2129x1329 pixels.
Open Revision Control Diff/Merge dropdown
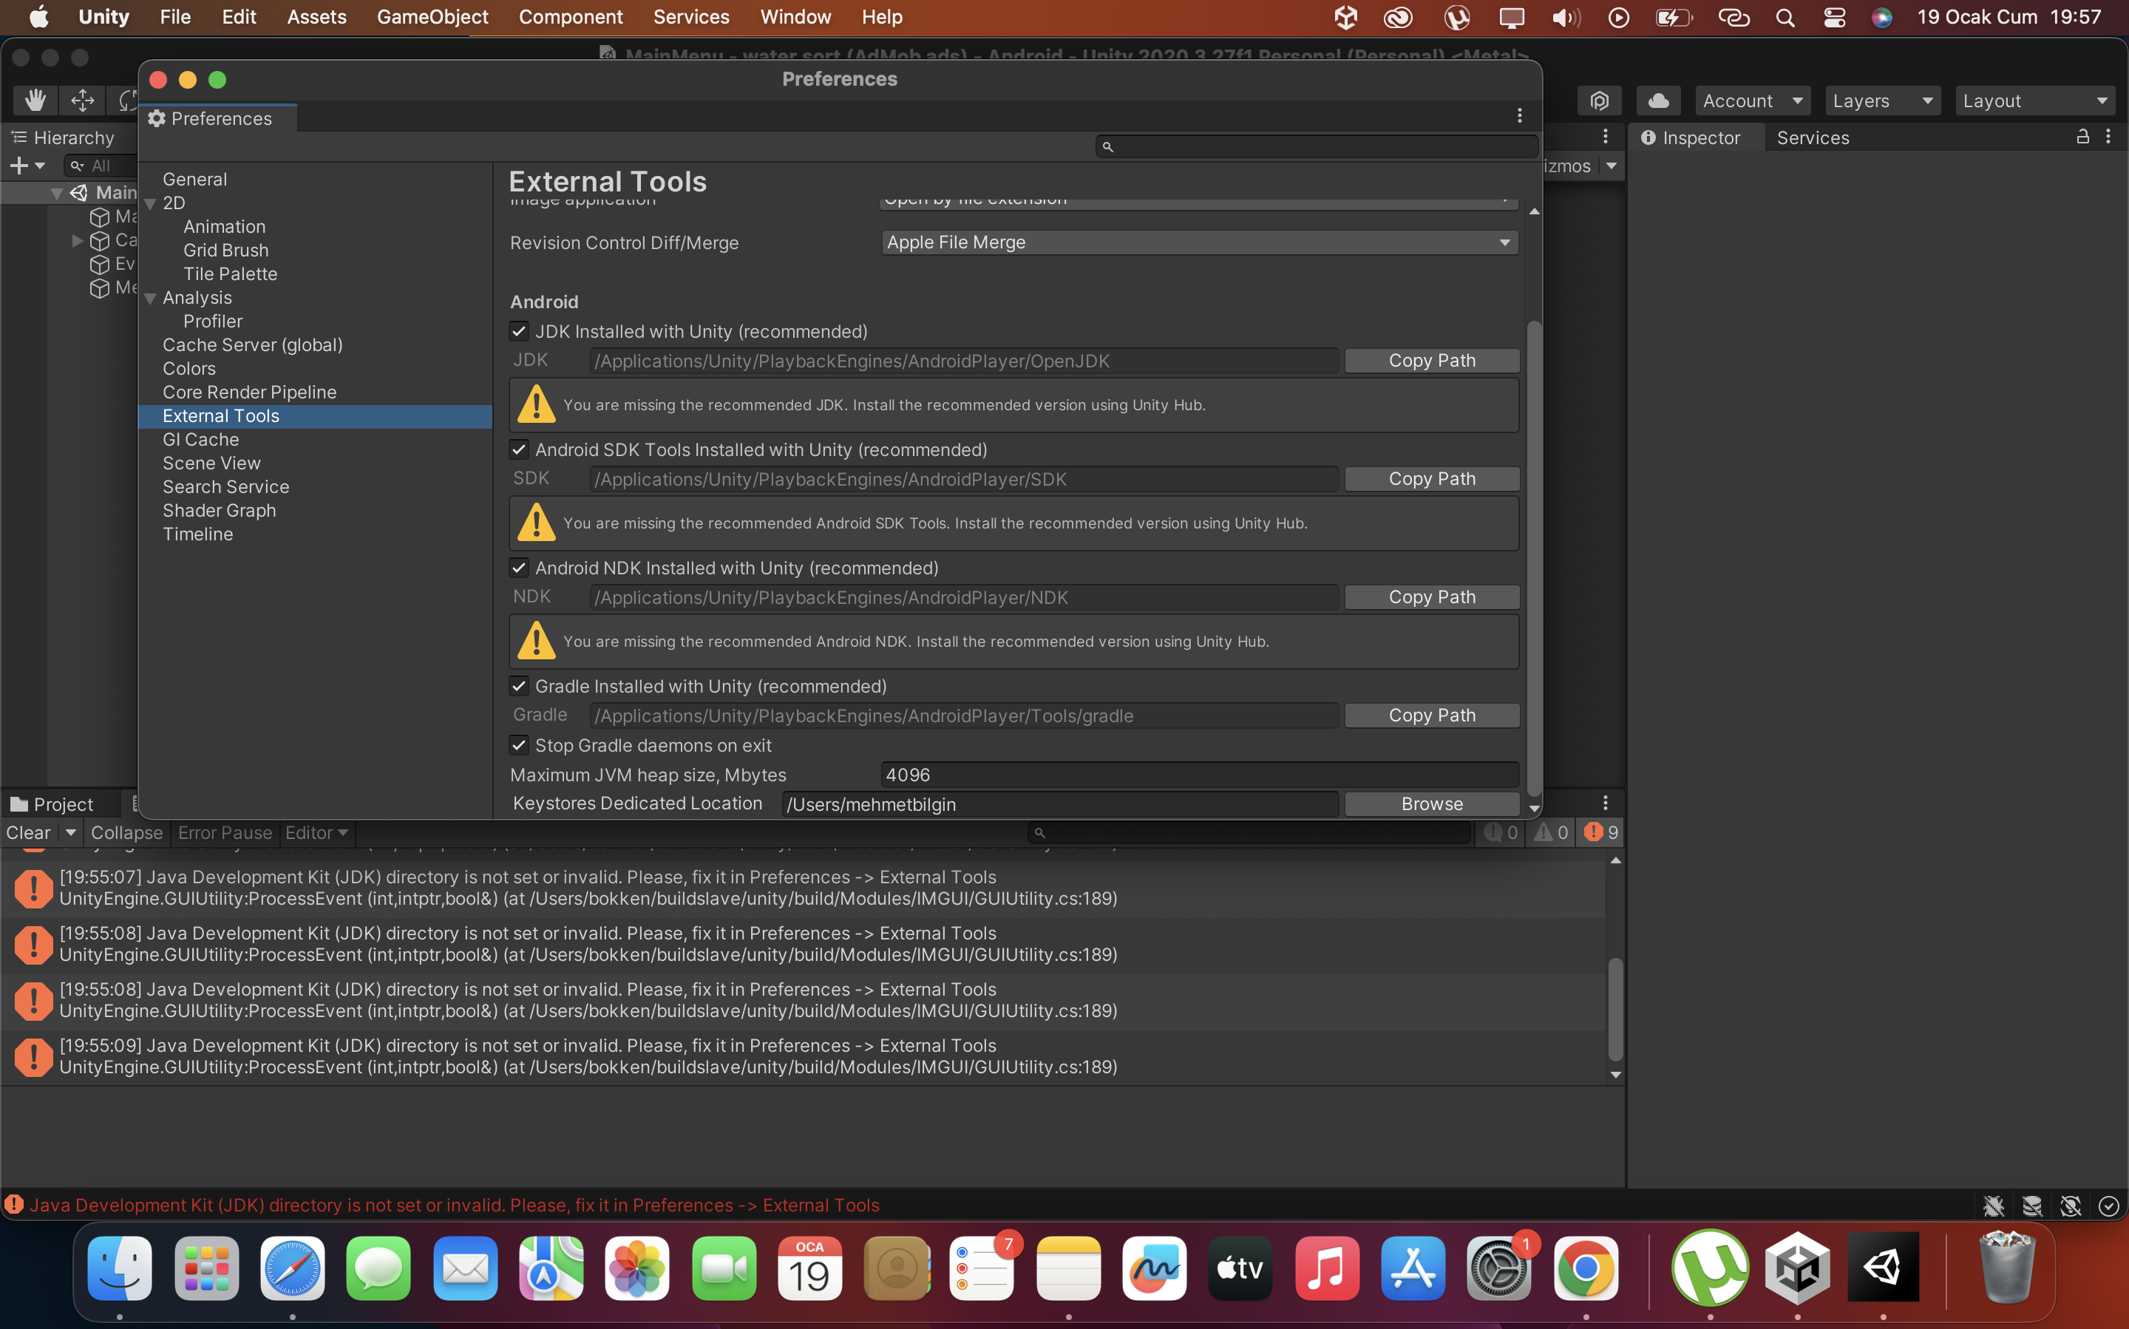pyautogui.click(x=1199, y=242)
